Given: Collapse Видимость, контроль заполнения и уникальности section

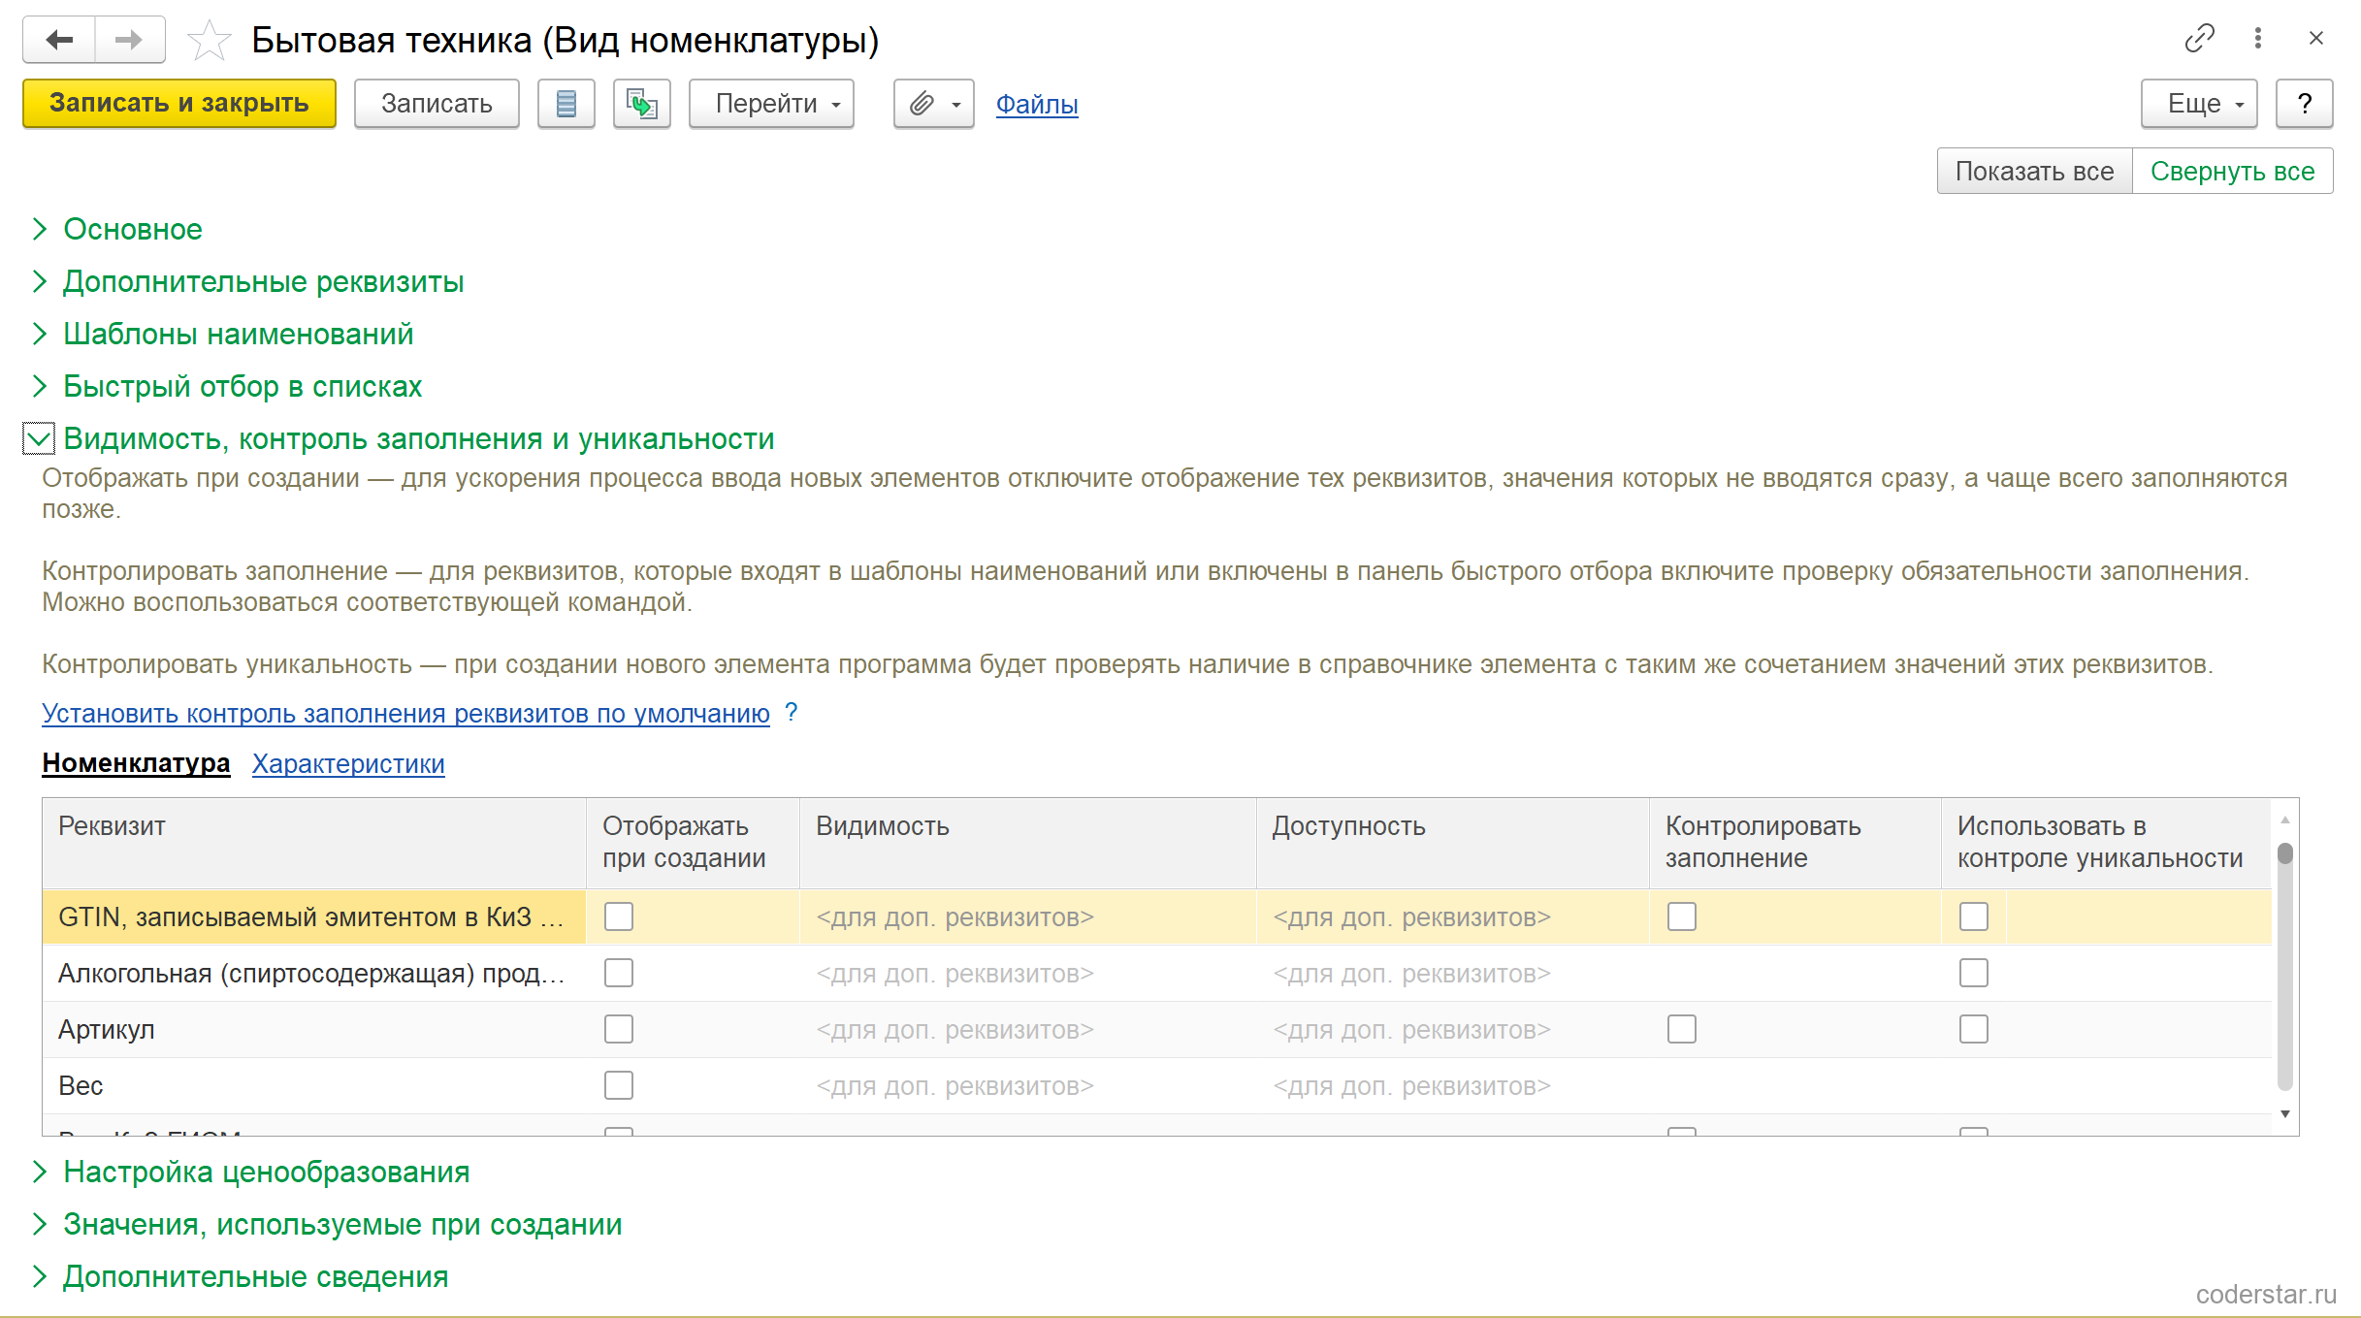Looking at the screenshot, I should pos(418,438).
